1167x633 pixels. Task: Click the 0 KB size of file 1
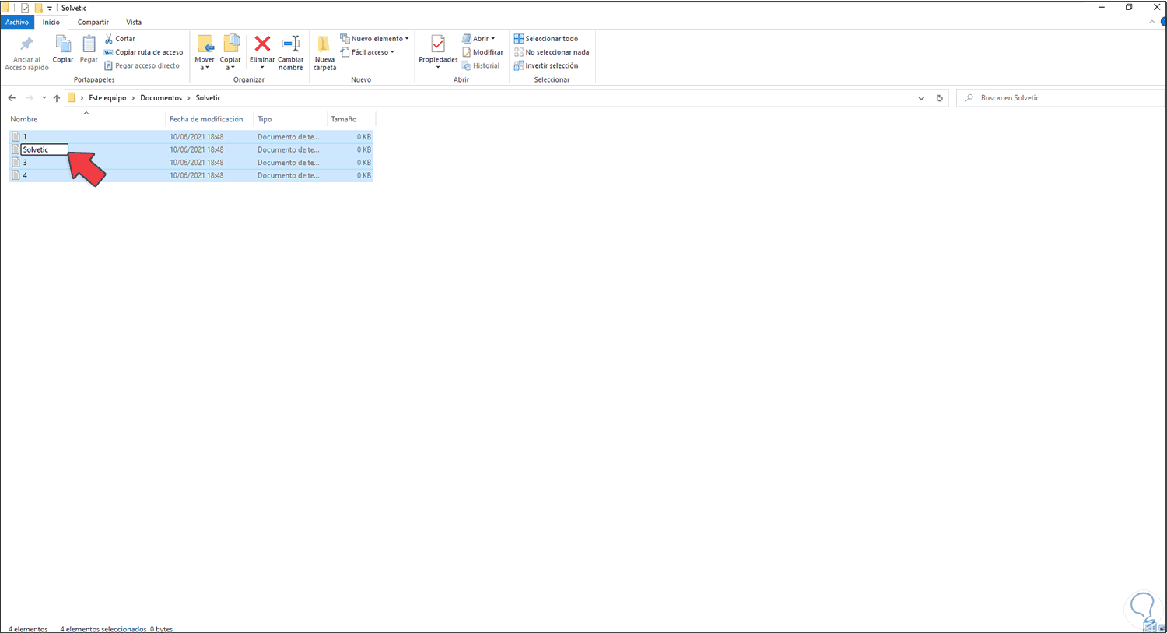(x=364, y=137)
